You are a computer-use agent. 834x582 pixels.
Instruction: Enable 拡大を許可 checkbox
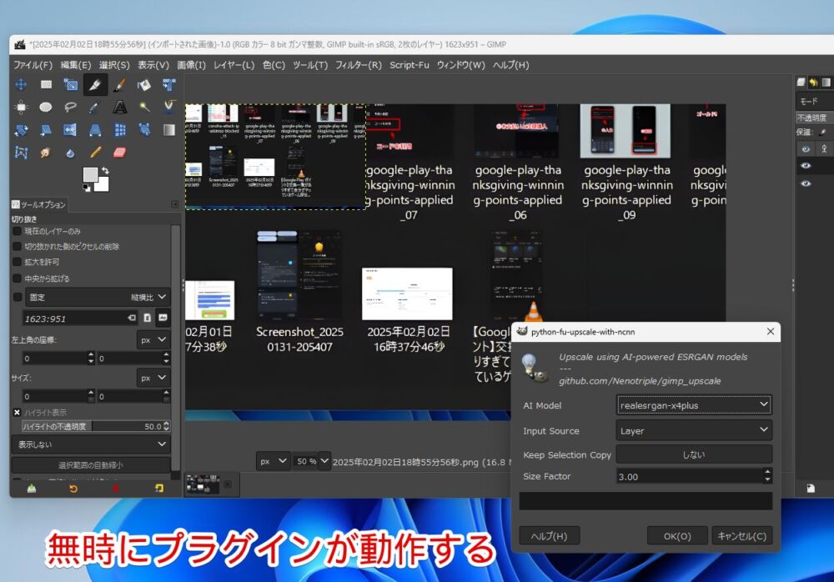pos(17,263)
